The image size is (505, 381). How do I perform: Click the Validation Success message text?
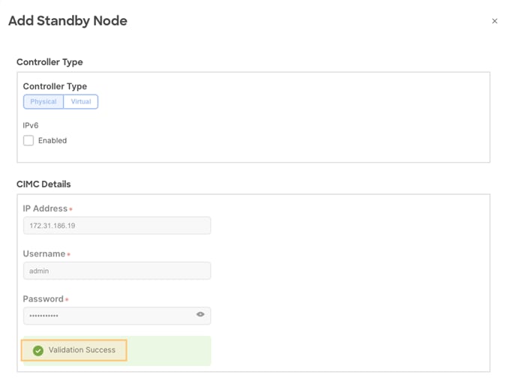pos(82,350)
